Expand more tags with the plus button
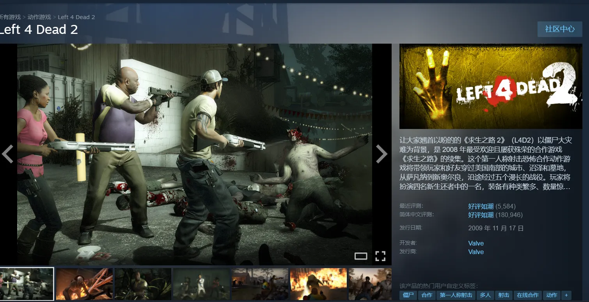The height and width of the screenshot is (302, 589). coord(566,295)
